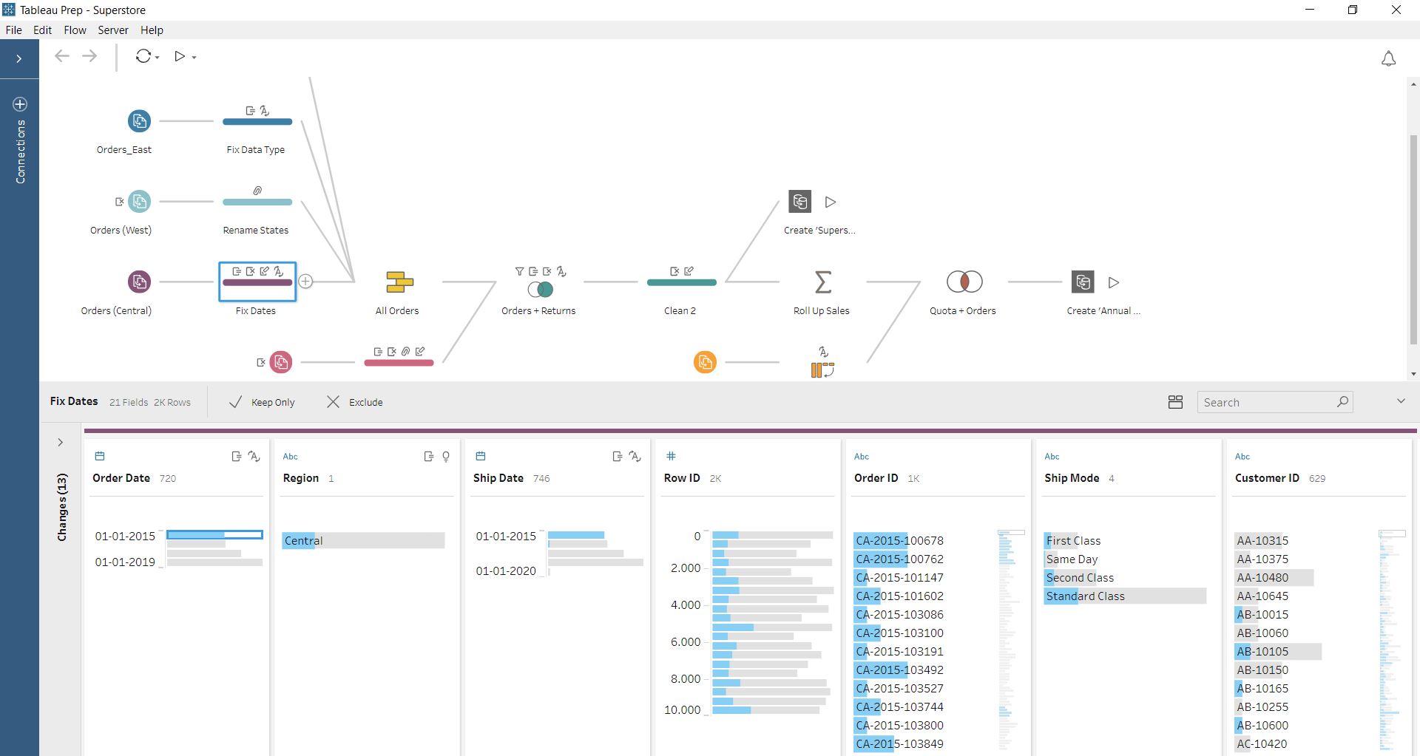Image resolution: width=1420 pixels, height=756 pixels.
Task: Show Region field recommendations lightbulb
Action: [446, 457]
